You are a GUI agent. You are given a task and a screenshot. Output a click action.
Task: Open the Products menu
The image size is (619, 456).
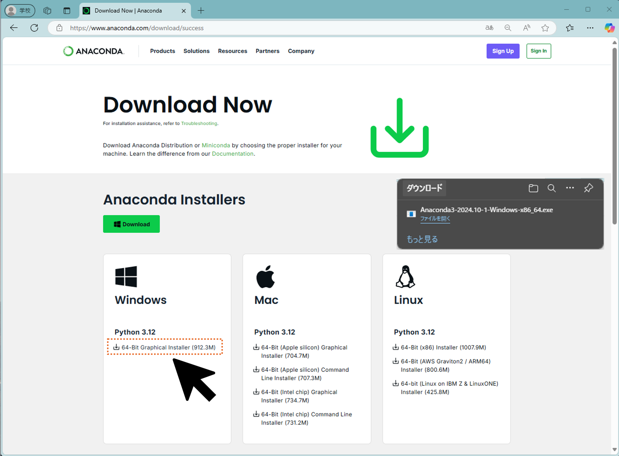162,51
